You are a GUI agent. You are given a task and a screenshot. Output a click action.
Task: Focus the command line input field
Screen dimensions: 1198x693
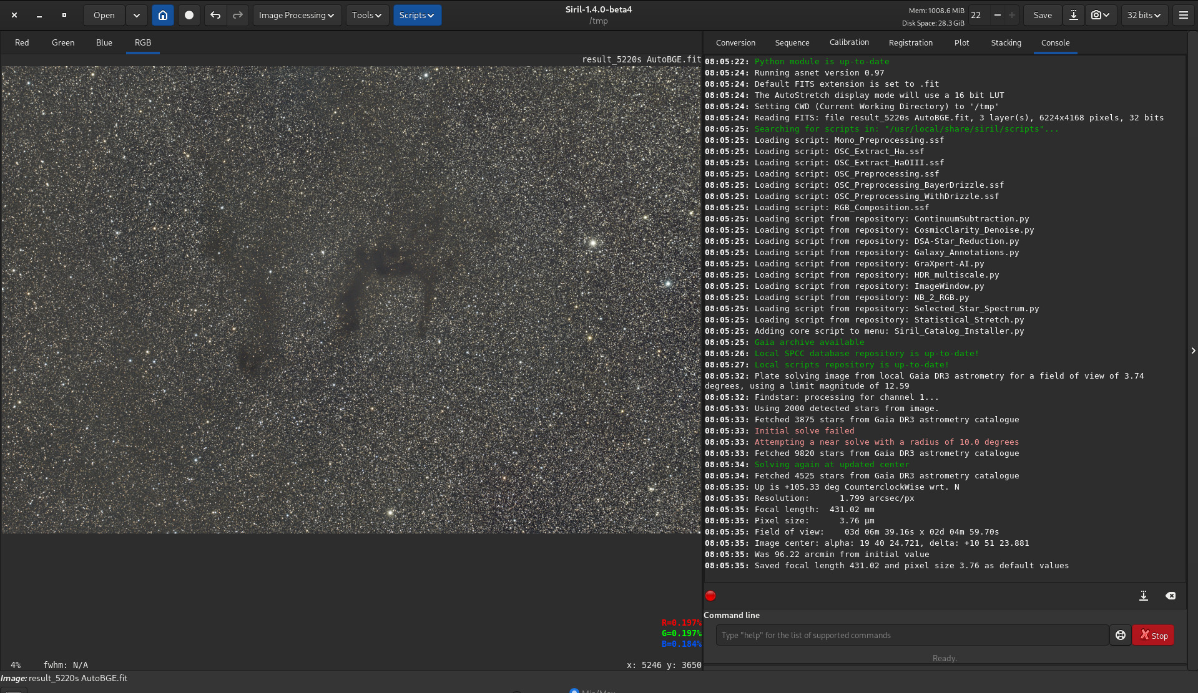911,635
